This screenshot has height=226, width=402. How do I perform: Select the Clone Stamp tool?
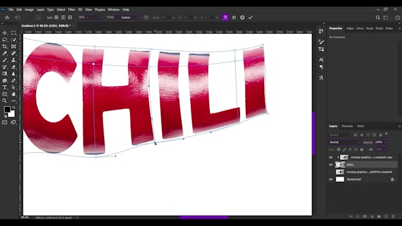coord(14,60)
